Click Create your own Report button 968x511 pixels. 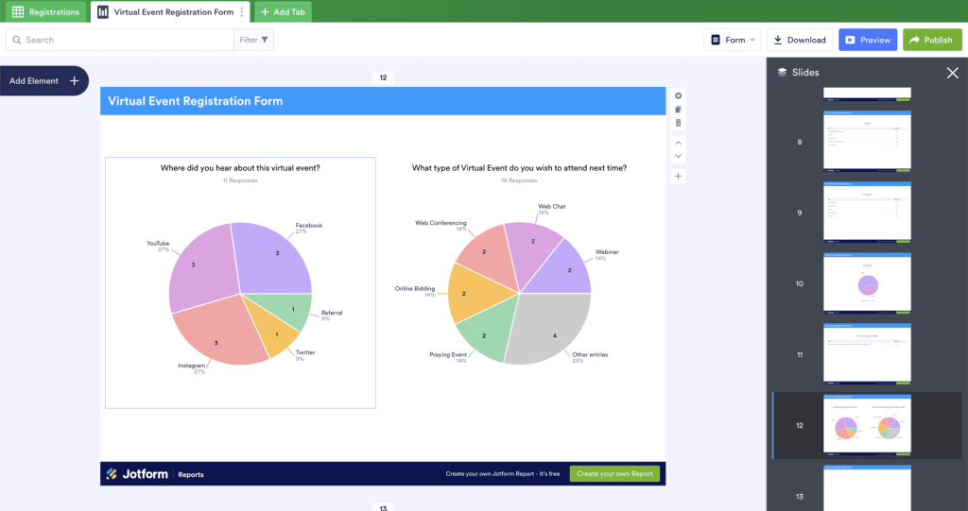(614, 474)
